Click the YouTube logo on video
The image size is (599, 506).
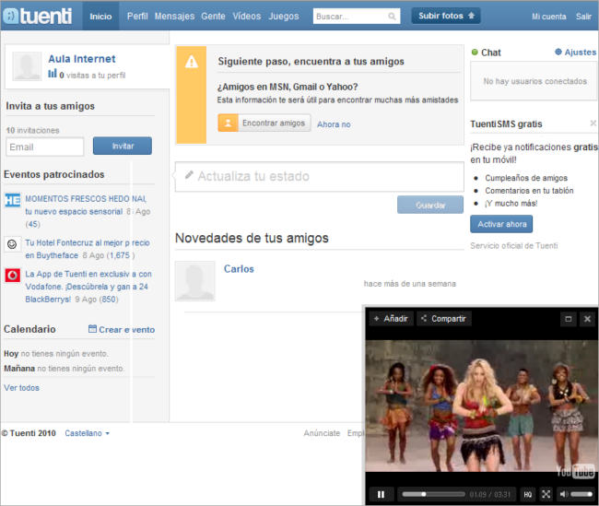575,471
